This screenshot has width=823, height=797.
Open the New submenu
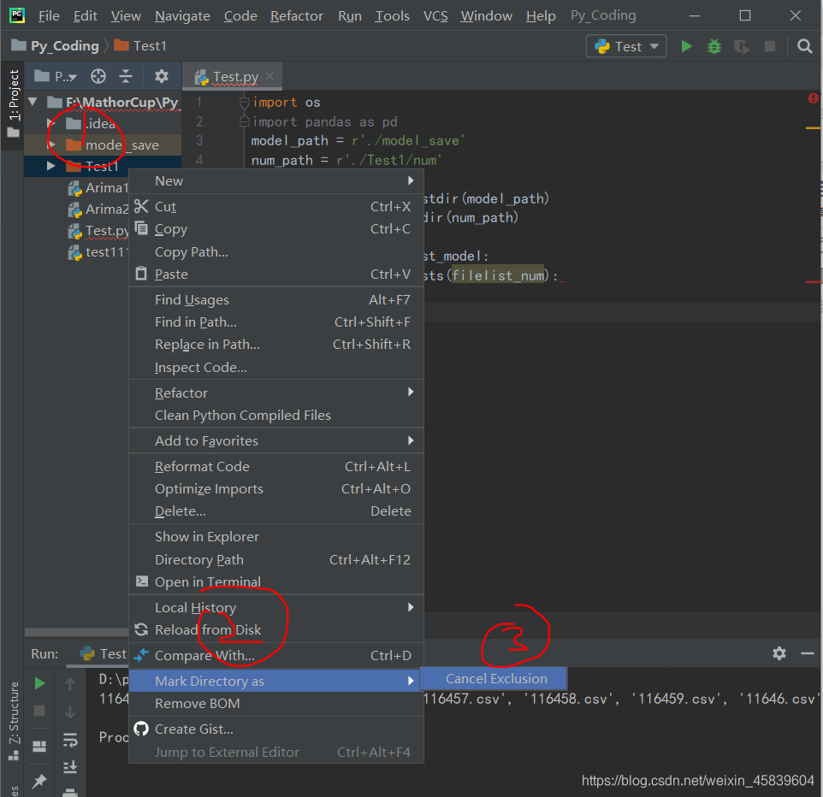(276, 181)
